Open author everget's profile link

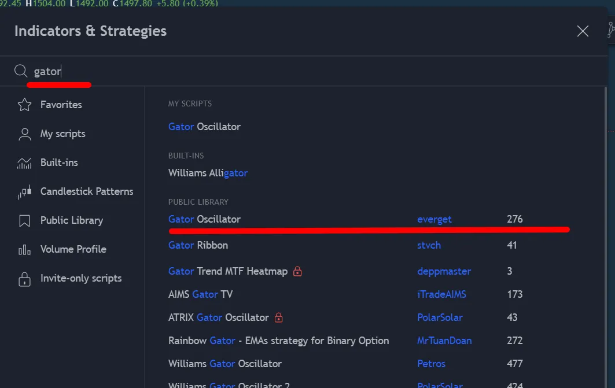[x=434, y=219]
